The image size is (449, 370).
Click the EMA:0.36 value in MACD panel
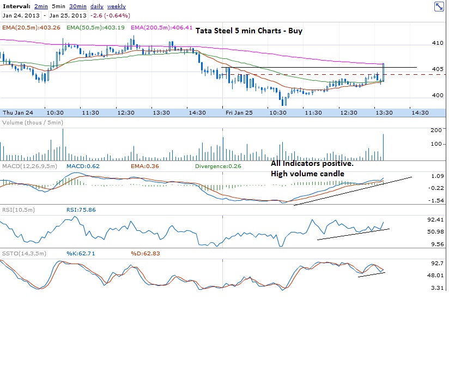(145, 166)
